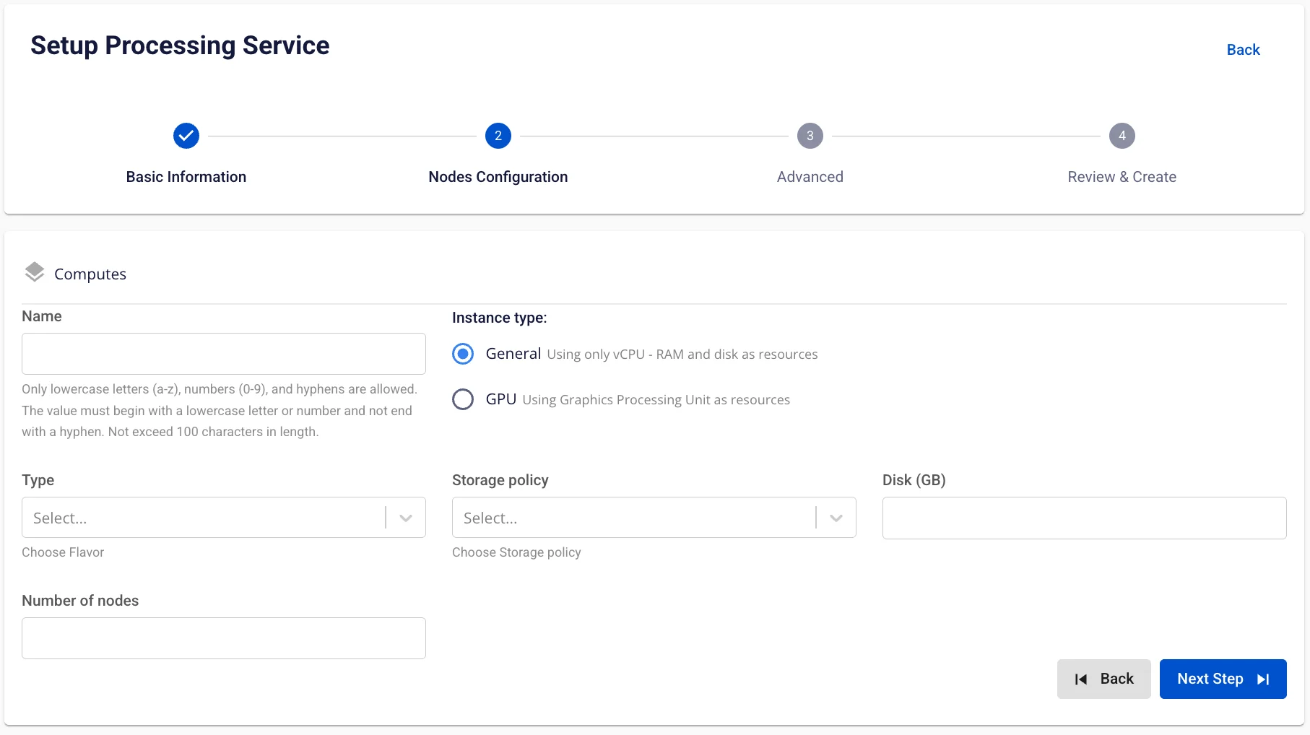Expand the Storage policy chevron arrow

click(x=836, y=518)
